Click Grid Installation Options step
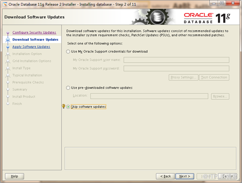242x183 pixels. tap(31, 61)
